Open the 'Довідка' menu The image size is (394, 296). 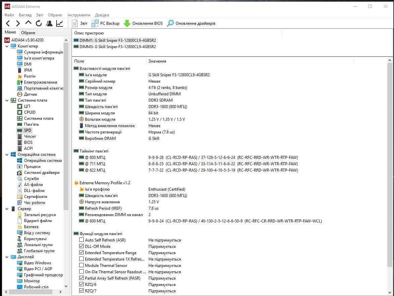102,15
